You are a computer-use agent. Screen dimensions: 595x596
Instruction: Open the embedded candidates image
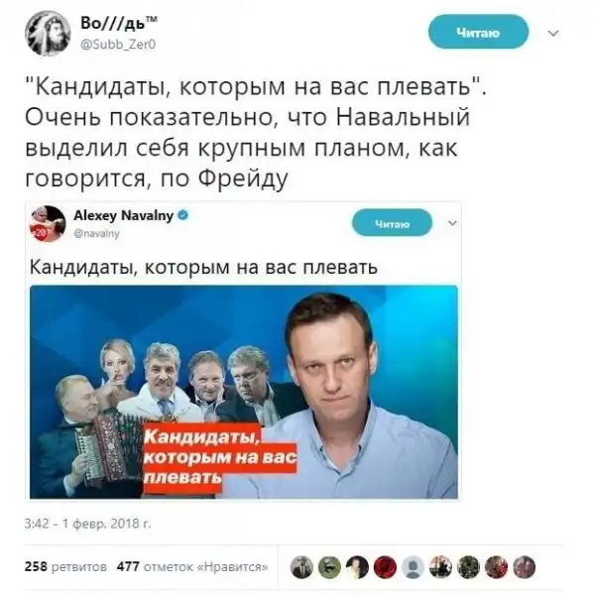[x=244, y=392]
